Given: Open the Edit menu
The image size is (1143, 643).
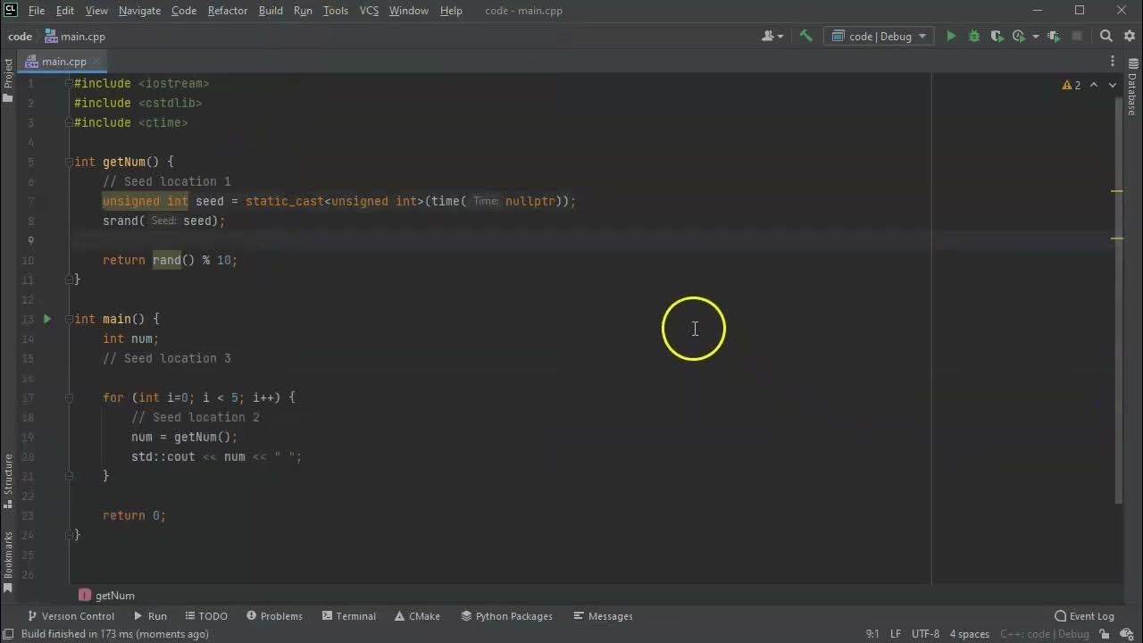Looking at the screenshot, I should click(x=65, y=11).
